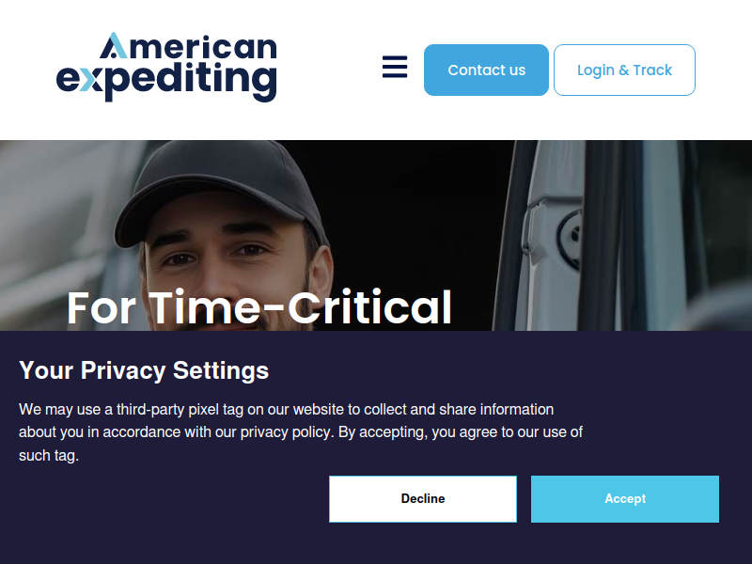Click the light blue x in expediting
752x564 pixels.
(x=91, y=79)
